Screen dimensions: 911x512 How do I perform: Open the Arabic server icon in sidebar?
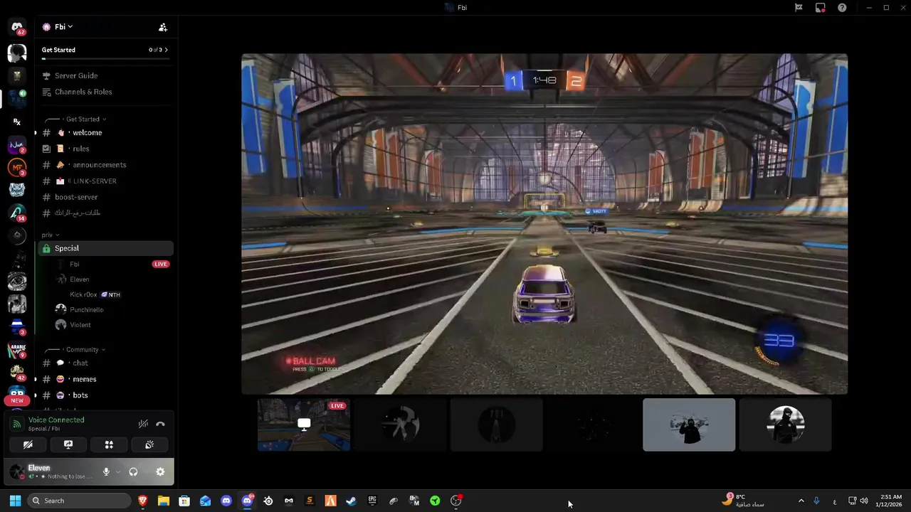[17, 350]
